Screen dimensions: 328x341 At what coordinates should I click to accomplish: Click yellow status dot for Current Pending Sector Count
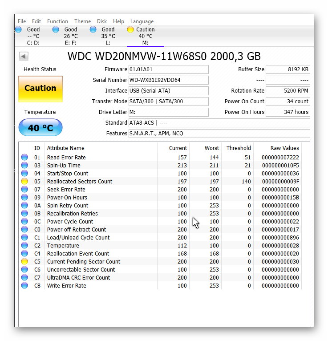coord(24,262)
